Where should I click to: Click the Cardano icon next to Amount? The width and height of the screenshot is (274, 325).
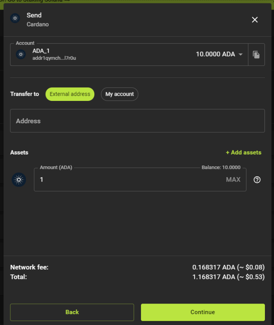pyautogui.click(x=19, y=180)
